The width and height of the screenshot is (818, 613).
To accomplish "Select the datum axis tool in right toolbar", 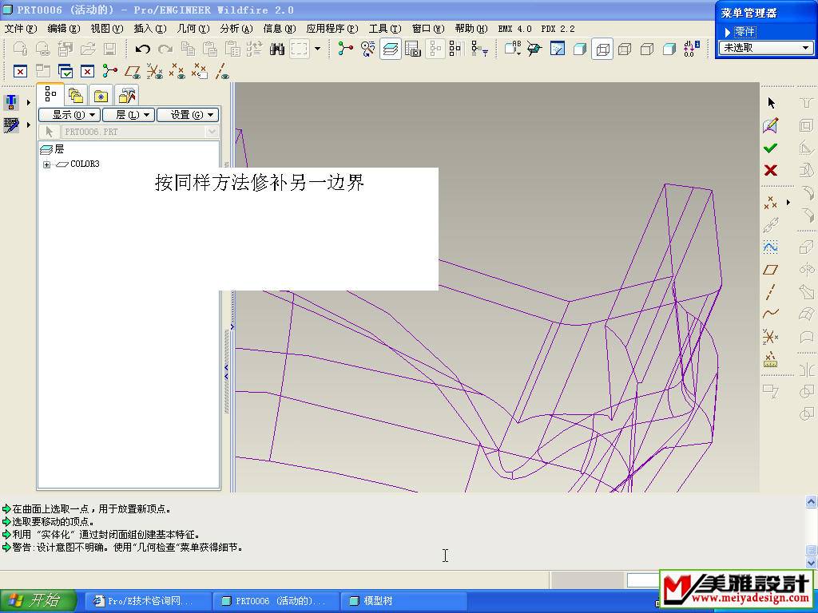I will click(770, 292).
